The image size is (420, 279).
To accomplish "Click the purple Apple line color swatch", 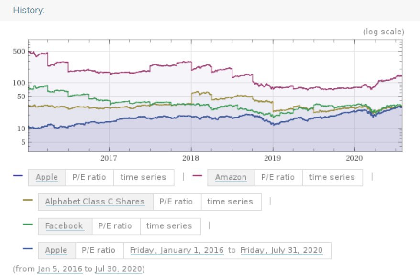I will [18, 176].
